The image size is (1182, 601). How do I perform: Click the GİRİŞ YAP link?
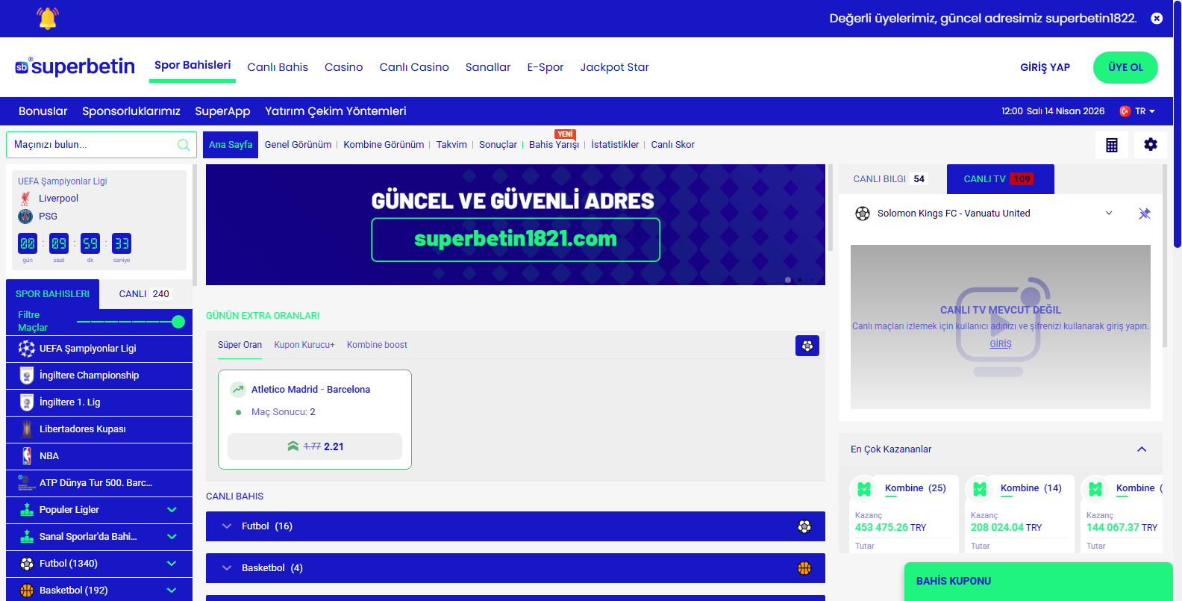pyautogui.click(x=1045, y=67)
